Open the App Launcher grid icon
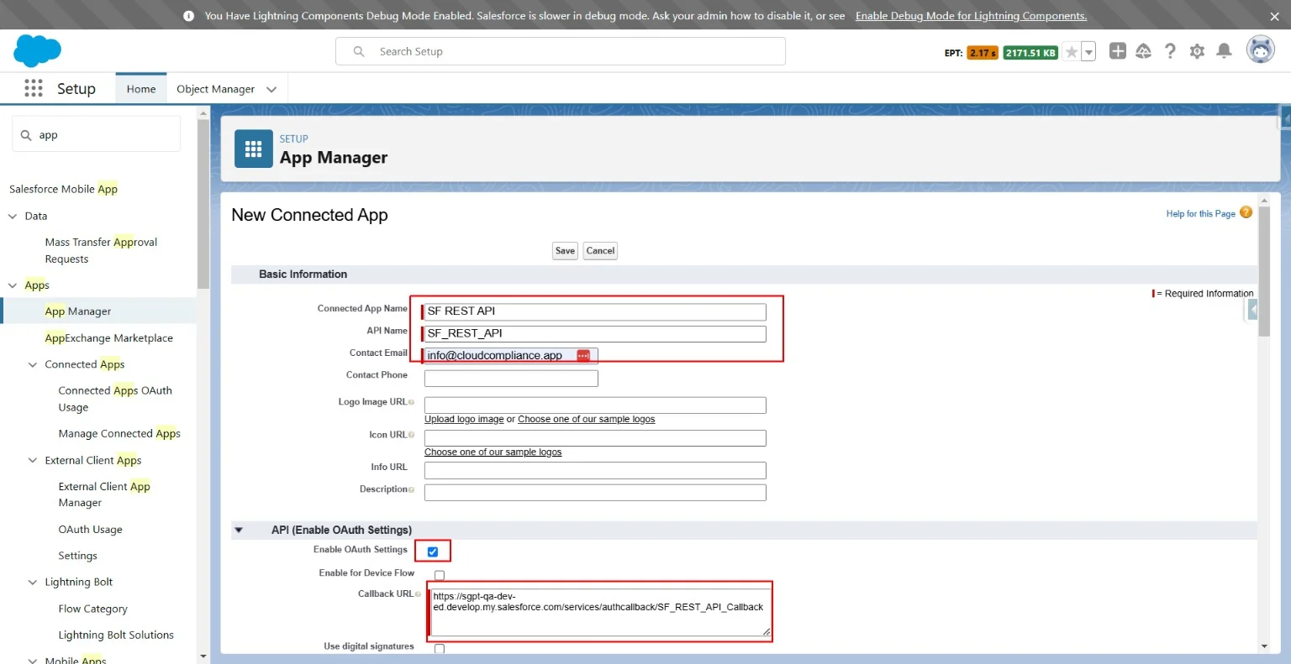 (34, 88)
